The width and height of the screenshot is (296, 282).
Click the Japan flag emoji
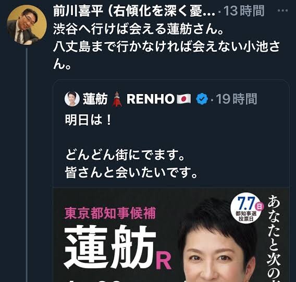[x=183, y=99]
